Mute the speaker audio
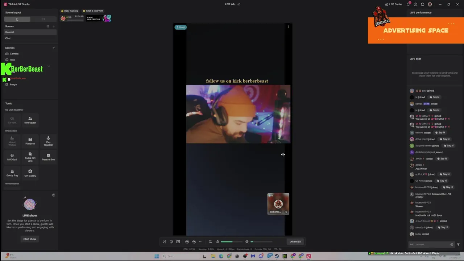Viewport: 464px width, 261px height. [x=217, y=242]
